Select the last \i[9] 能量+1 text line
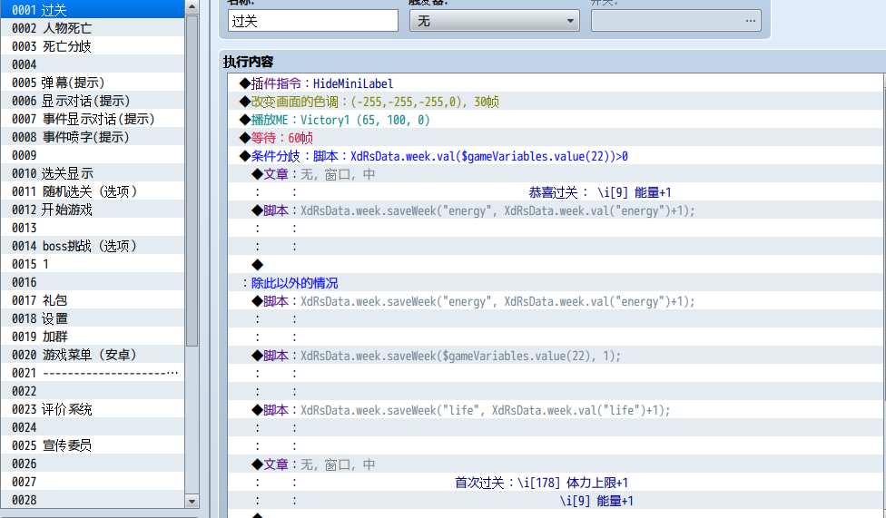The width and height of the screenshot is (886, 518). coord(556,501)
